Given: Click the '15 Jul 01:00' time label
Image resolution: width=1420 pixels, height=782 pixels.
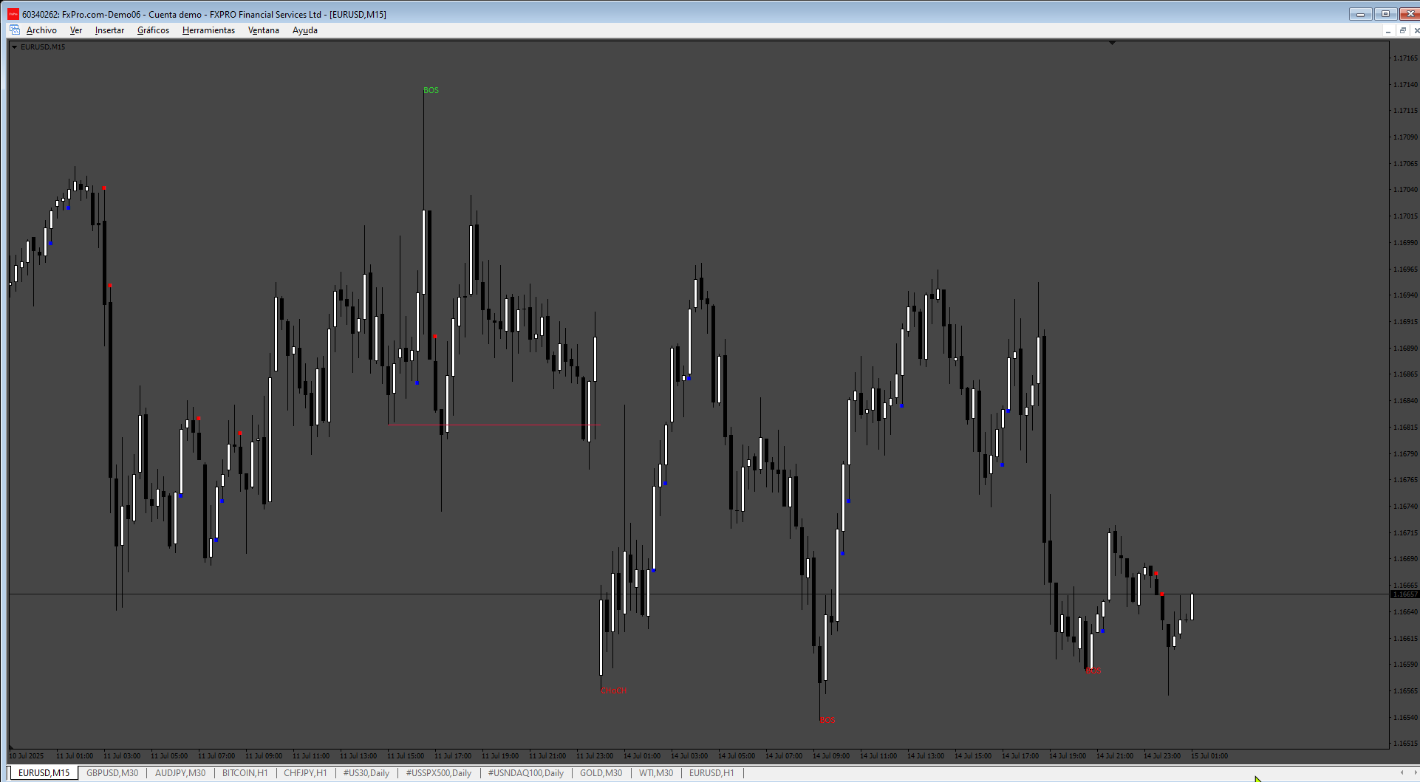Looking at the screenshot, I should (x=1209, y=756).
